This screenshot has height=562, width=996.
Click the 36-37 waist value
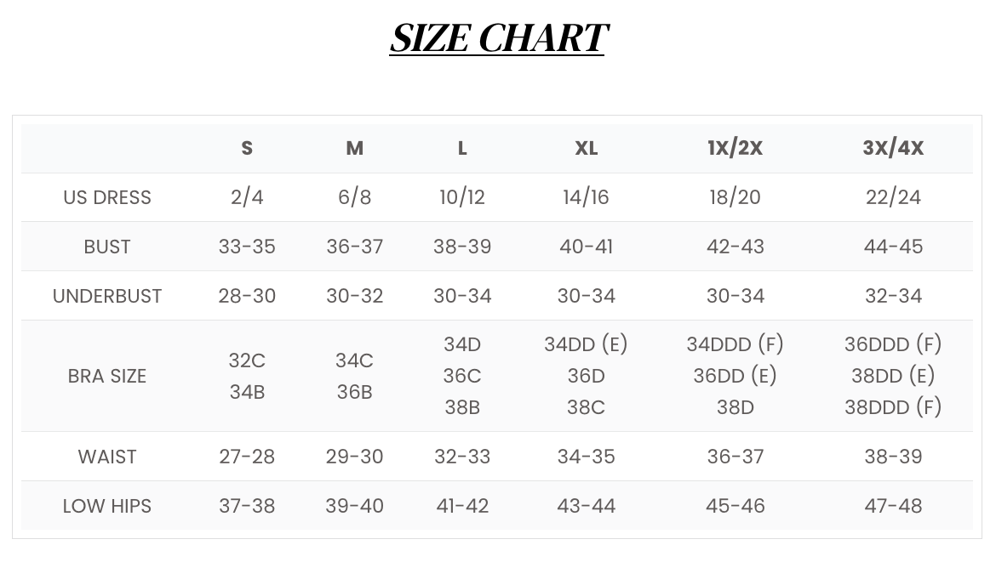[x=735, y=457]
